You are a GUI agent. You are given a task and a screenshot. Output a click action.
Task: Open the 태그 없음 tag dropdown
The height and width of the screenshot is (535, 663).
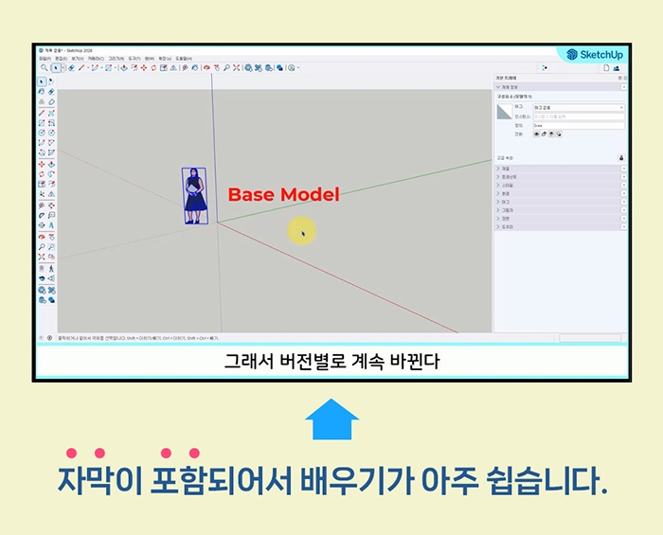coord(579,107)
